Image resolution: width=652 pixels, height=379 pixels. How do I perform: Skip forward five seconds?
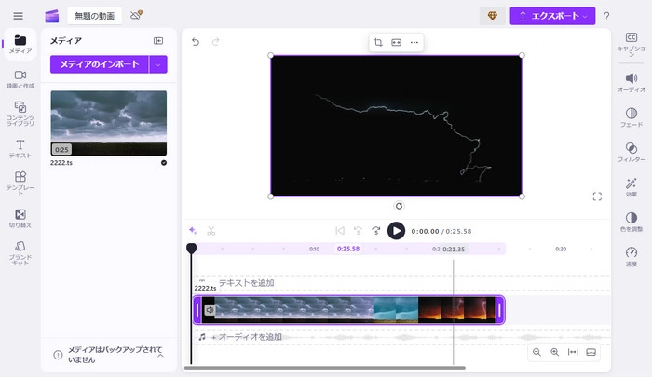point(376,231)
